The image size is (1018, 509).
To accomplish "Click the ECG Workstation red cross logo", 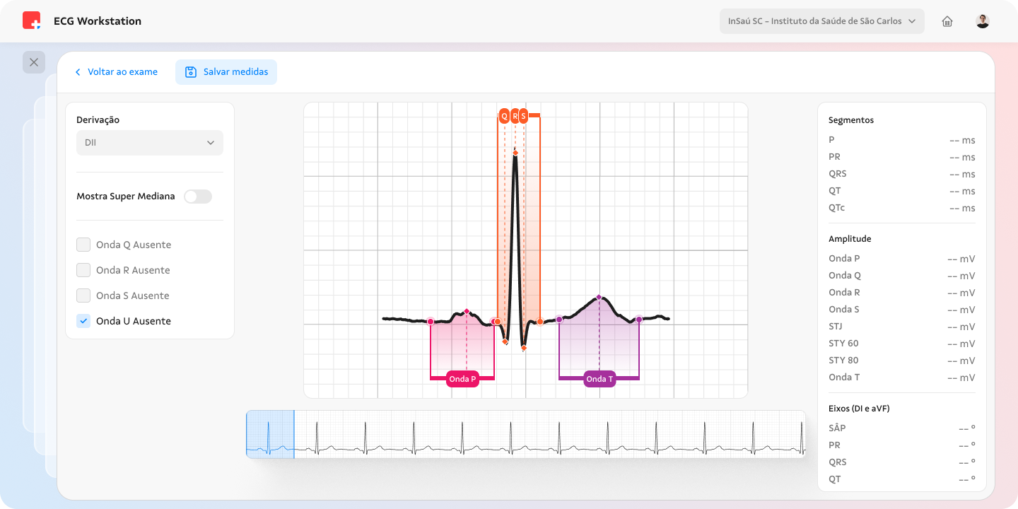I will [30, 21].
